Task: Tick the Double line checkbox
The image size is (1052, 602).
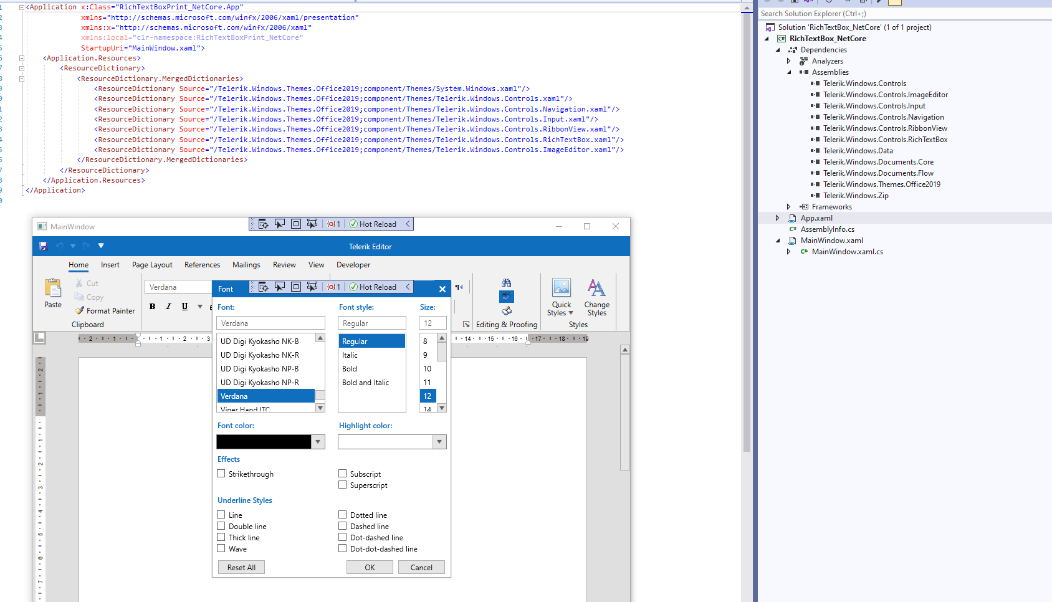Action: pyautogui.click(x=221, y=526)
